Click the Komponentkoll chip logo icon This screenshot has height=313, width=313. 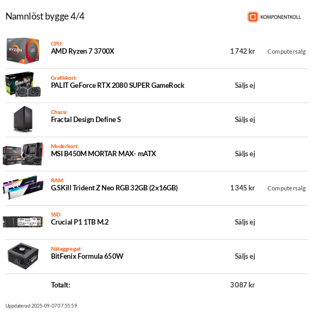[253, 17]
